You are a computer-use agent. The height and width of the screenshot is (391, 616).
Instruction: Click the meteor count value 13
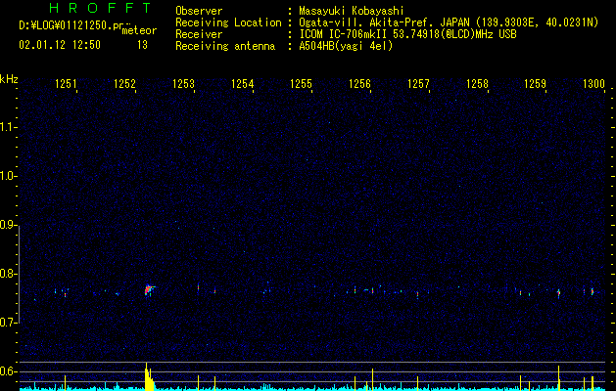[x=142, y=45]
